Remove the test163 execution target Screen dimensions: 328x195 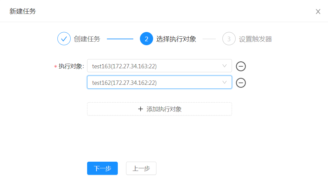pos(241,66)
